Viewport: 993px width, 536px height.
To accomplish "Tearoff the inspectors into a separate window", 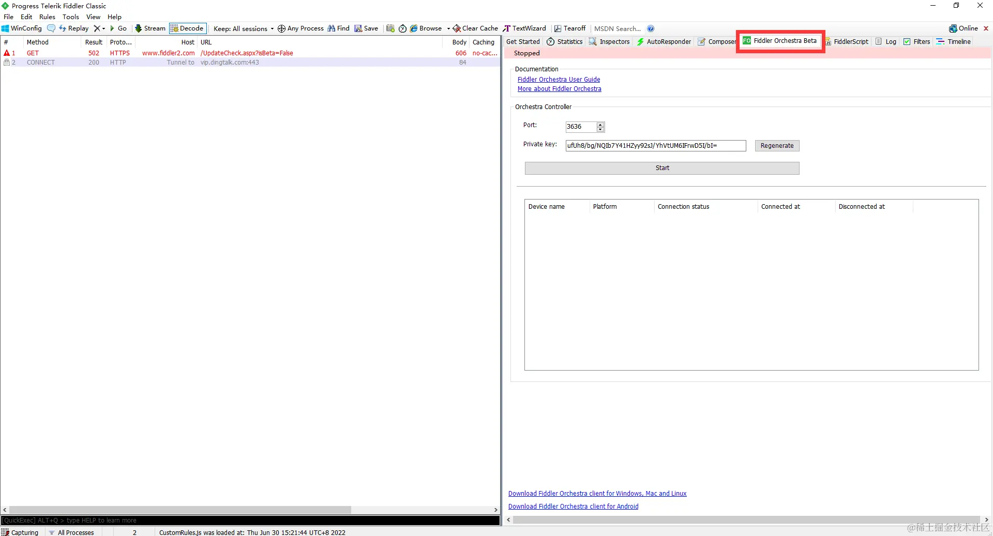I will tap(570, 28).
